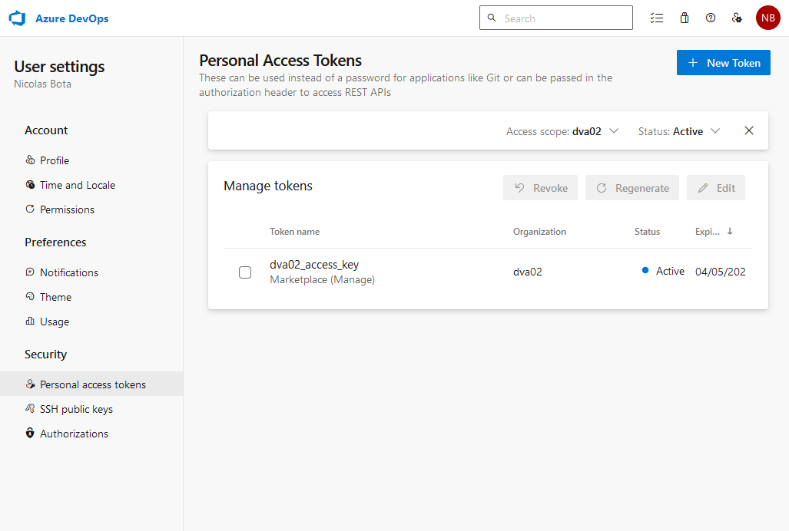Open Usage in the sidebar
This screenshot has width=789, height=531.
(55, 322)
